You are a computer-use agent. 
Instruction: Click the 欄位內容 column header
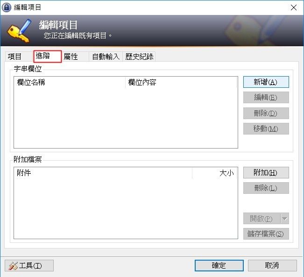click(x=181, y=82)
